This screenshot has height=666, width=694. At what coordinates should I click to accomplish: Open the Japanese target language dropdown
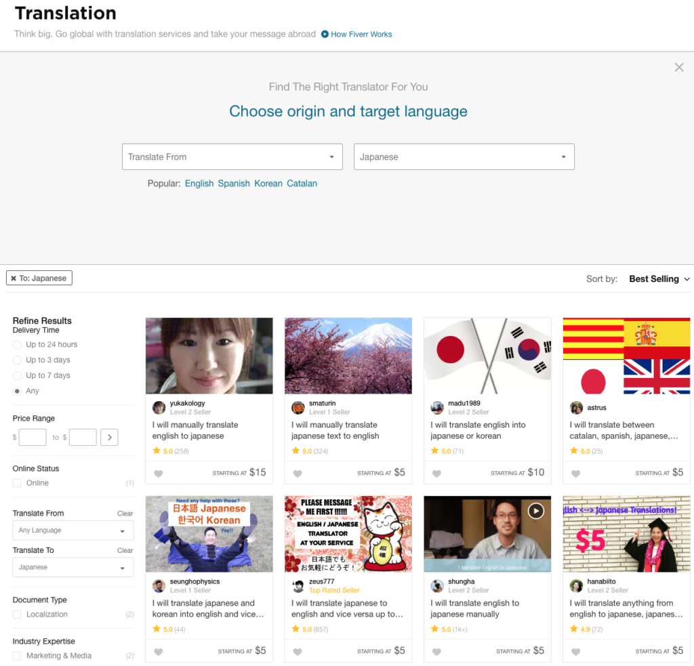coord(464,157)
